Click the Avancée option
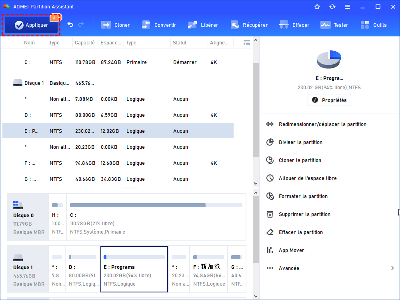Screen dimensions: 400x300 click(289, 268)
